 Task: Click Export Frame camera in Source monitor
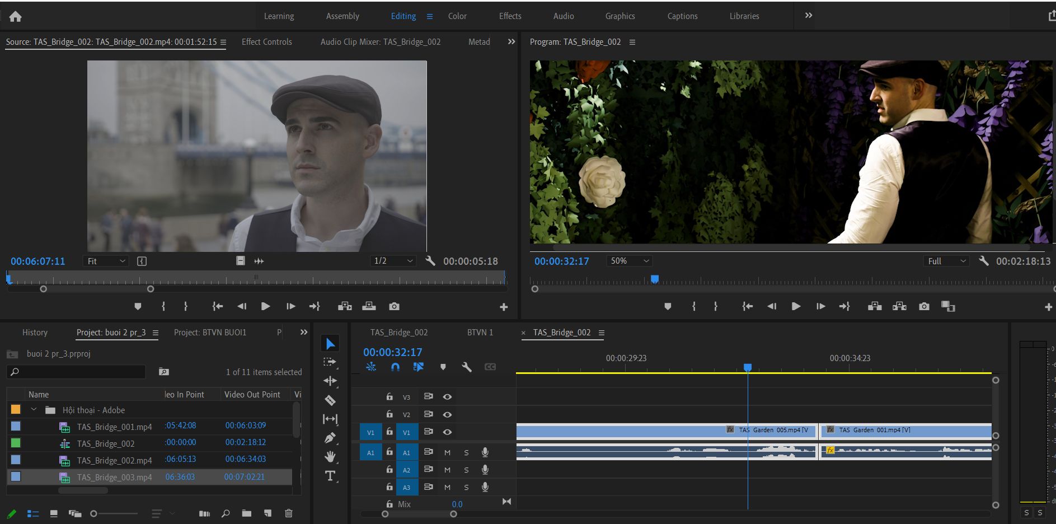pos(395,306)
